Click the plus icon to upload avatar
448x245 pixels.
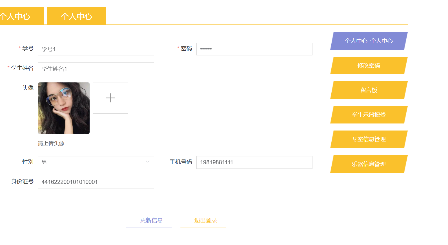110,98
